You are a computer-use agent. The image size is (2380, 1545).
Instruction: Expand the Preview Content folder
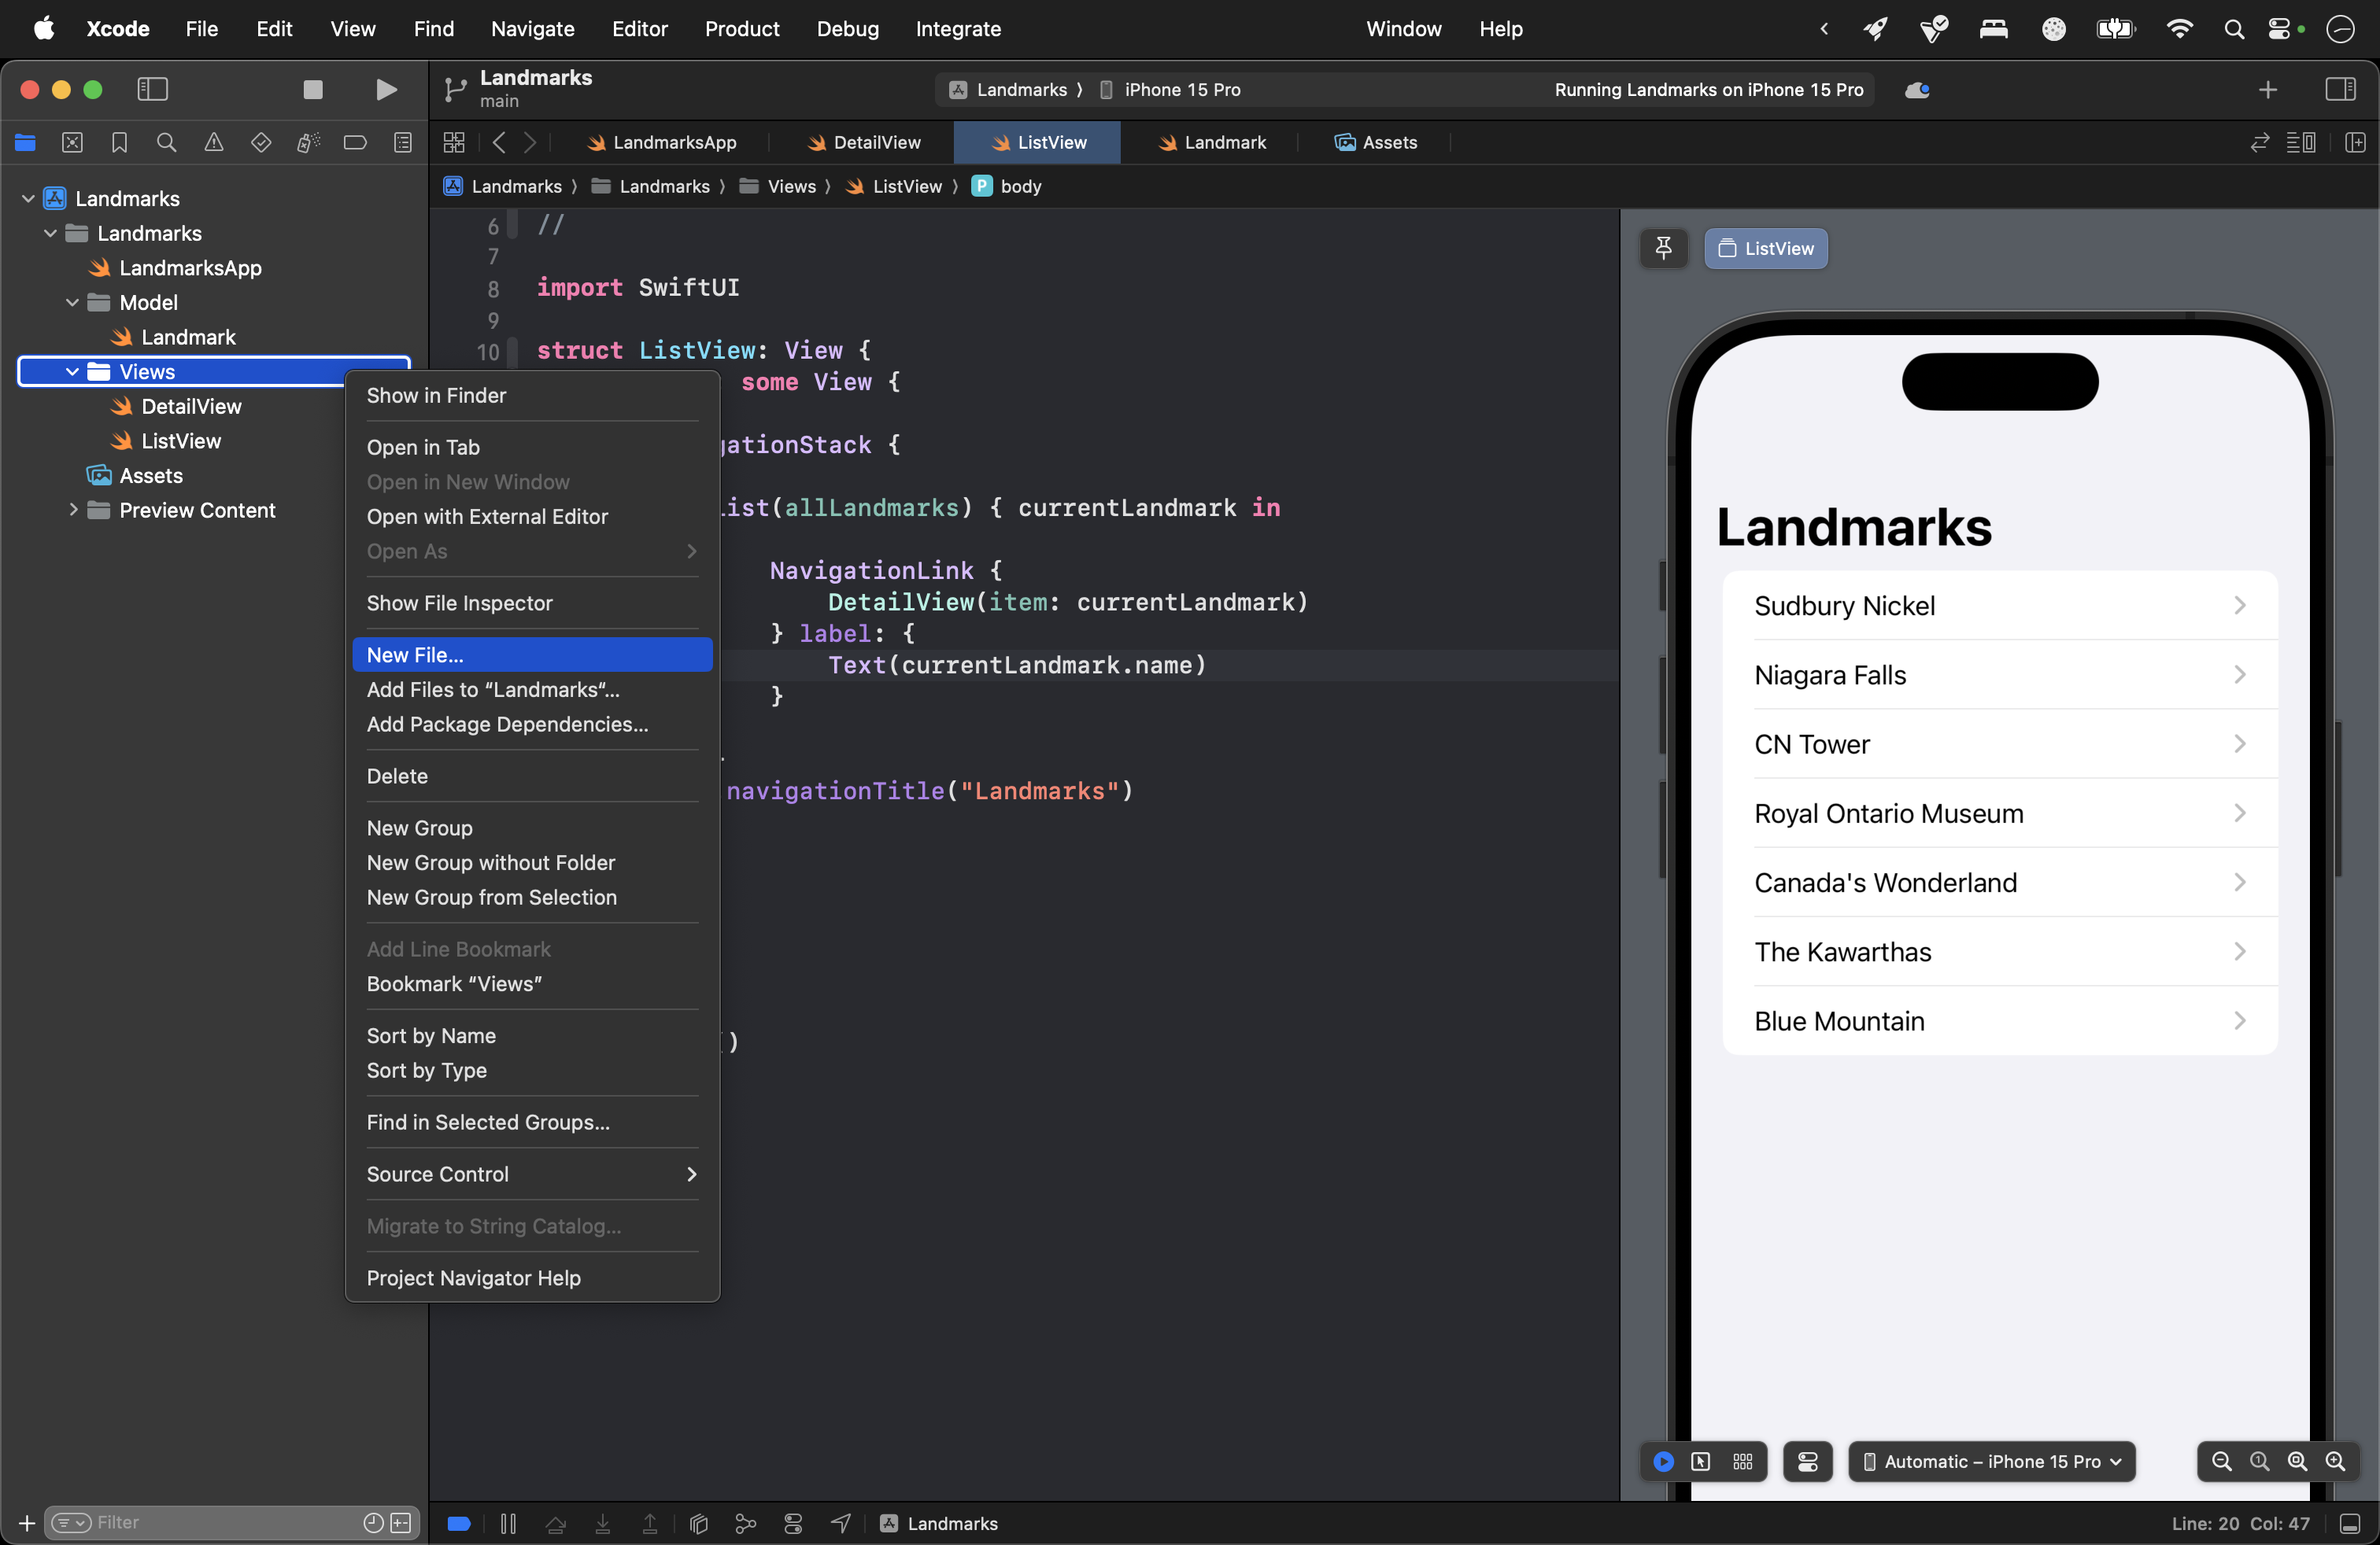click(x=72, y=511)
